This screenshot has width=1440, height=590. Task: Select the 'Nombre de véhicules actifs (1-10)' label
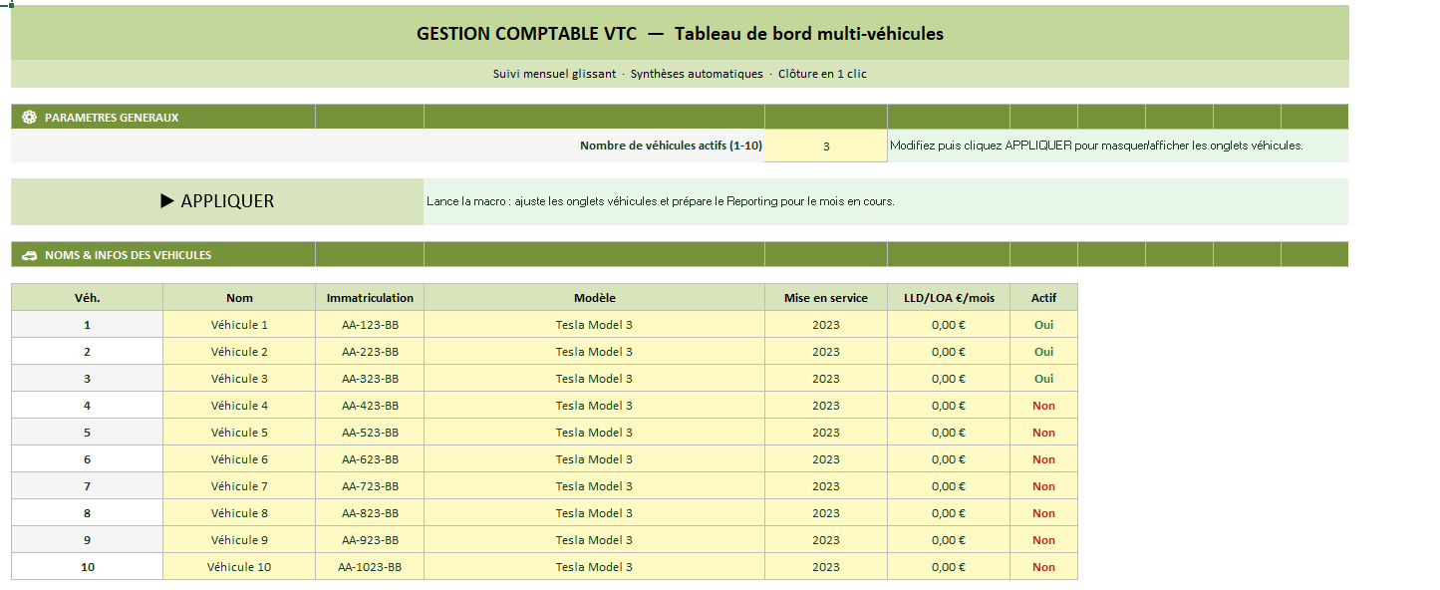(671, 146)
